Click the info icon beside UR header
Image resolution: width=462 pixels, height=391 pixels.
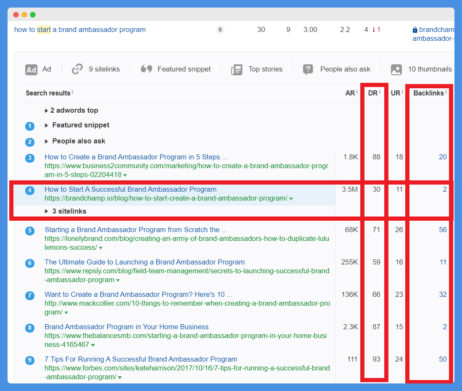pos(402,92)
